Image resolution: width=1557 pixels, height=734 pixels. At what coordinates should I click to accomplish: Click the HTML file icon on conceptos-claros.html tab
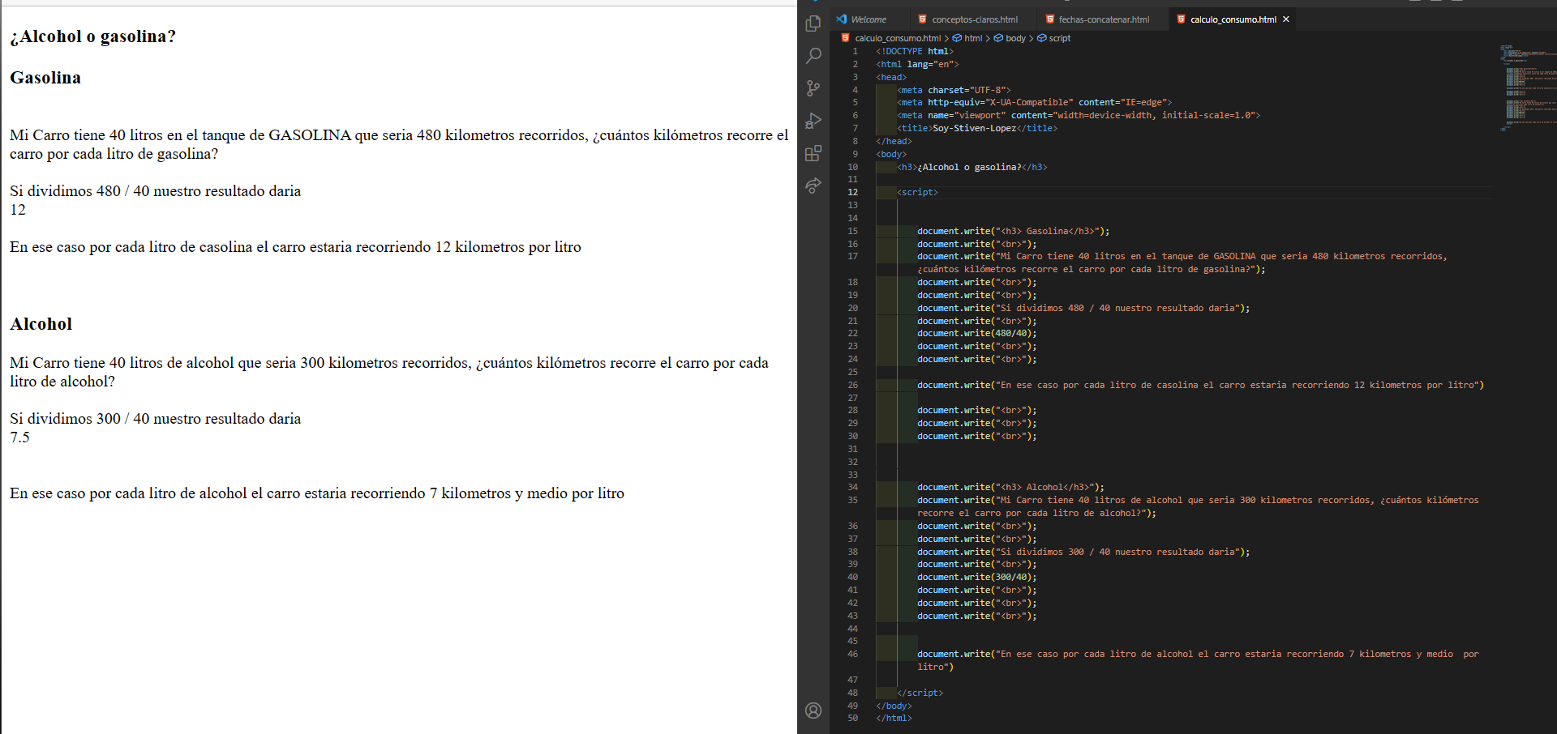[922, 19]
